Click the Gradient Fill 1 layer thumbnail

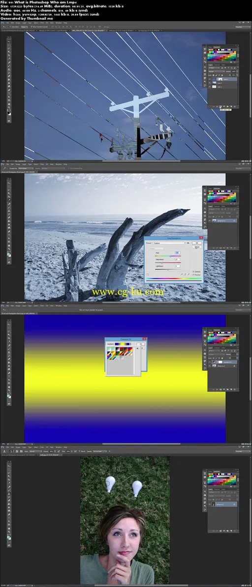[x=215, y=362]
